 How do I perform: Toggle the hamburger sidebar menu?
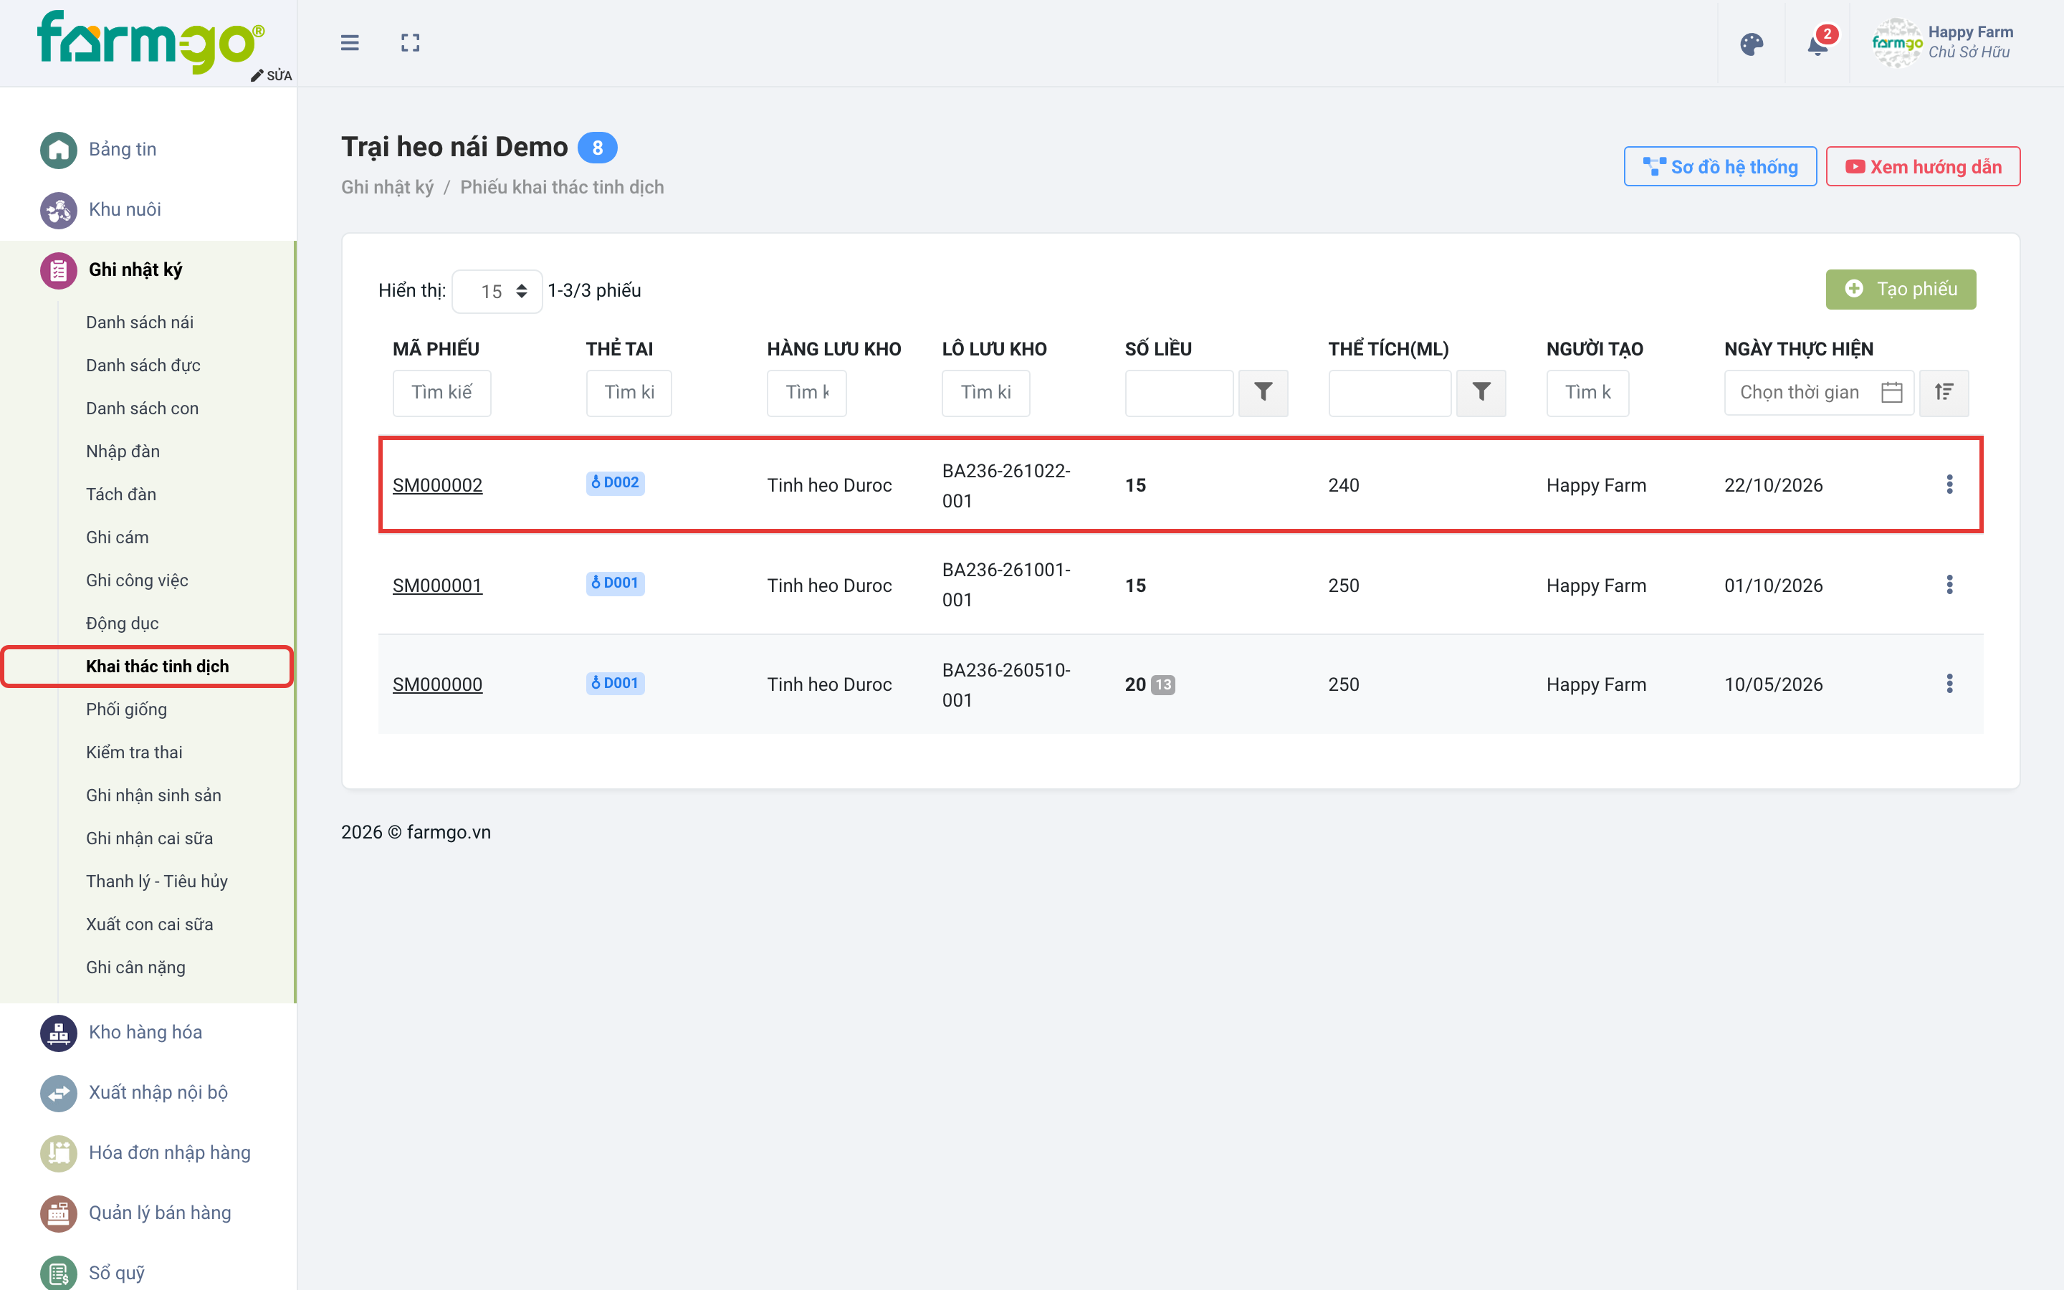[x=350, y=43]
